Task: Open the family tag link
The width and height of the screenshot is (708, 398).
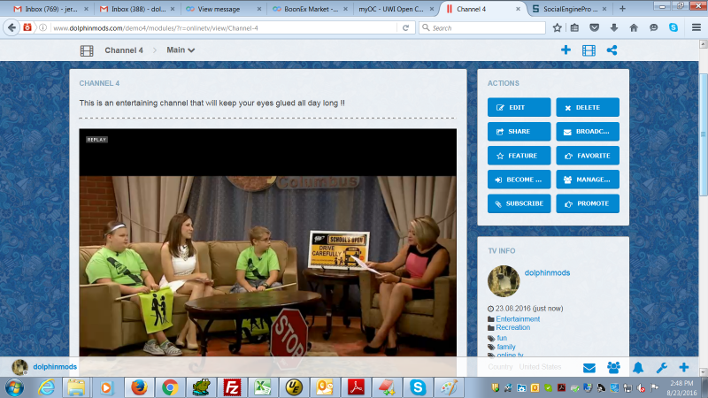Action: [x=506, y=347]
